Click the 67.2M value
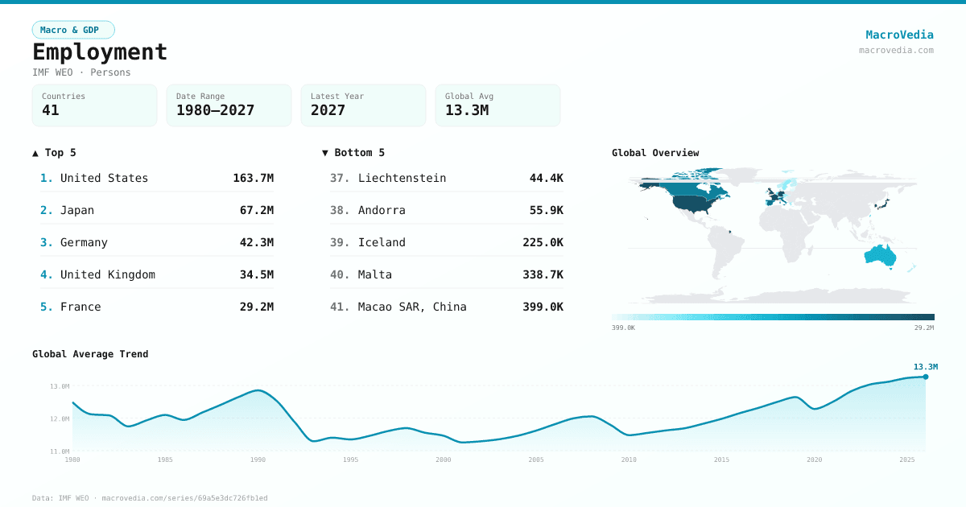 tap(257, 210)
